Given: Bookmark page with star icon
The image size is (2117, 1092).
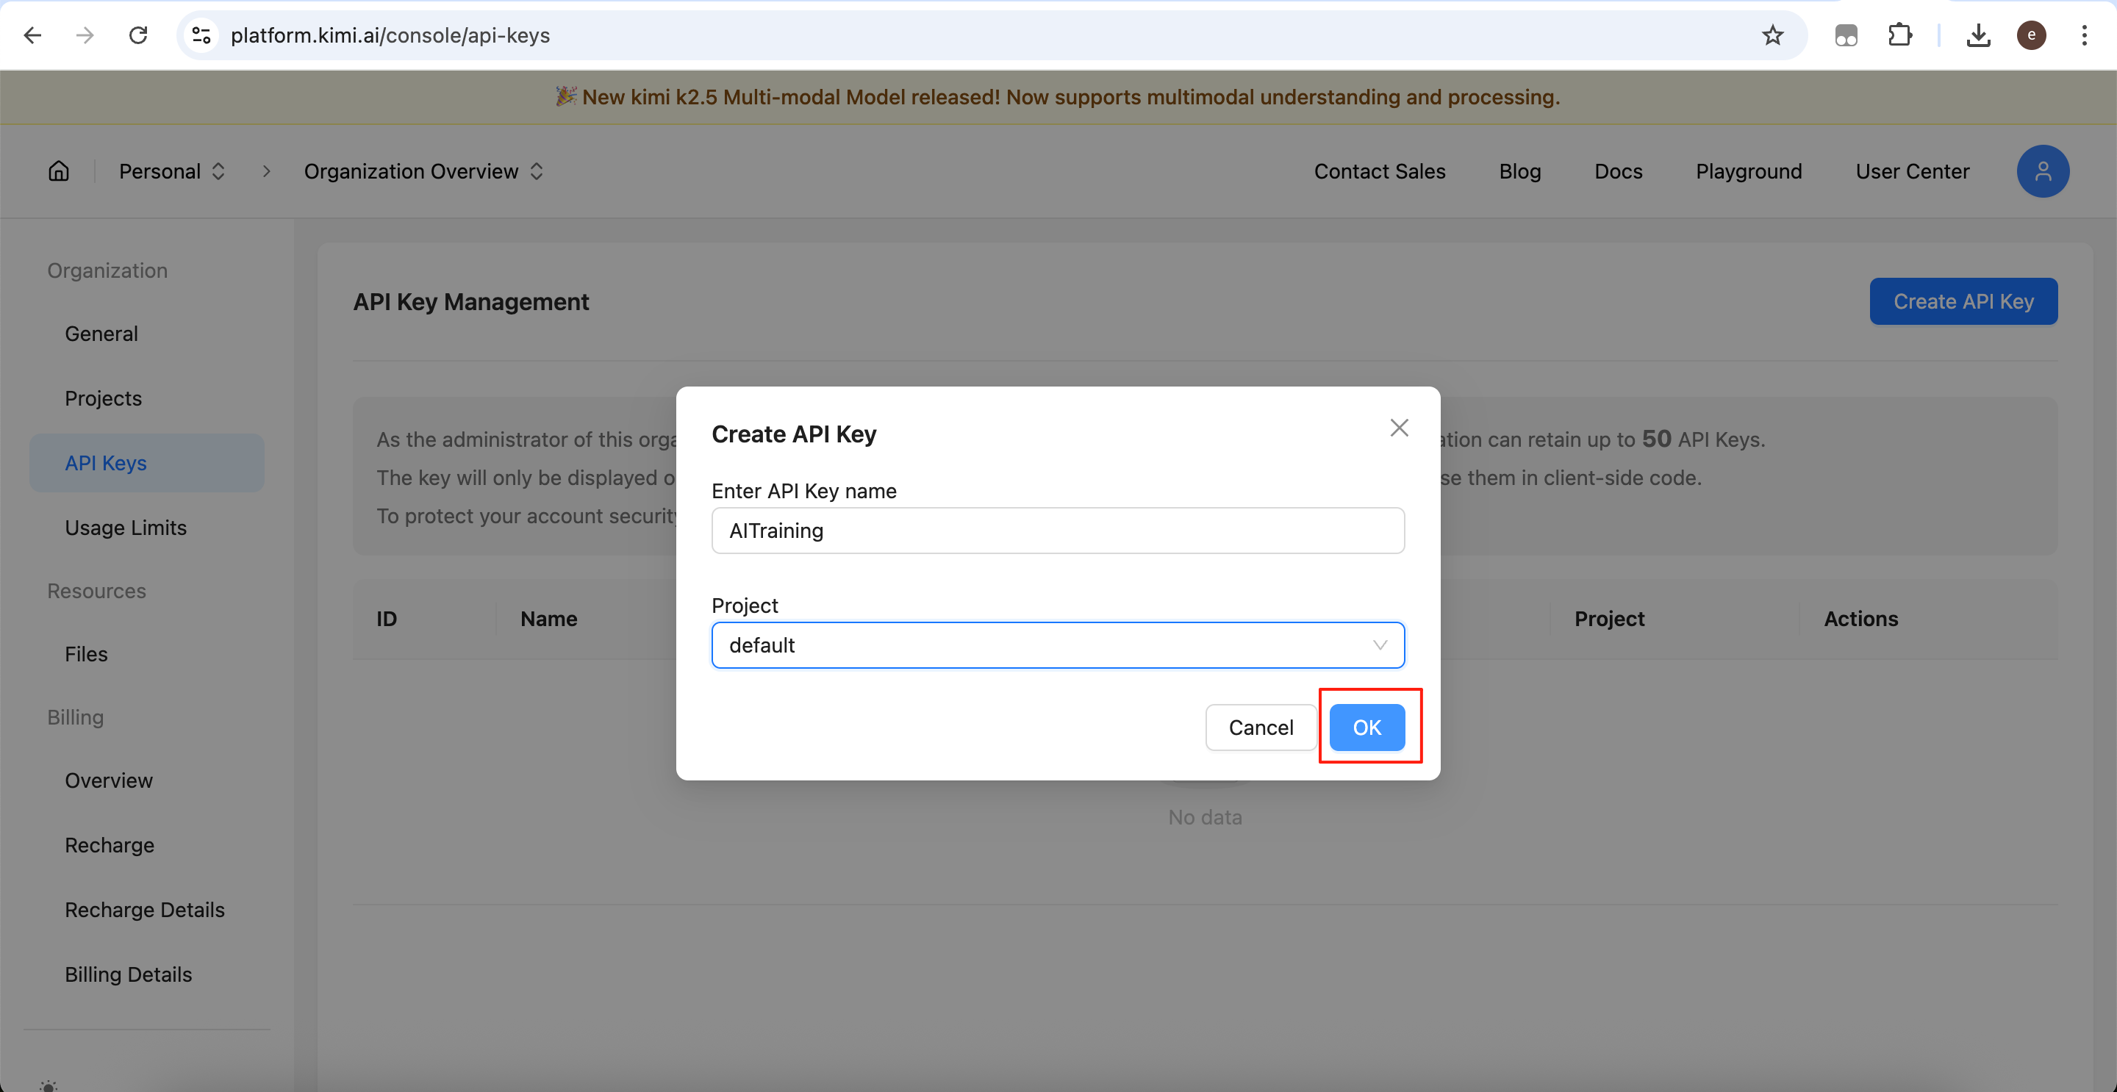Looking at the screenshot, I should 1772,35.
